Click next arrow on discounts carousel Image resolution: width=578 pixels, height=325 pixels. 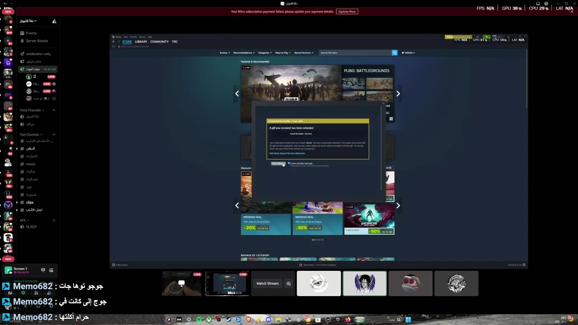tap(398, 205)
